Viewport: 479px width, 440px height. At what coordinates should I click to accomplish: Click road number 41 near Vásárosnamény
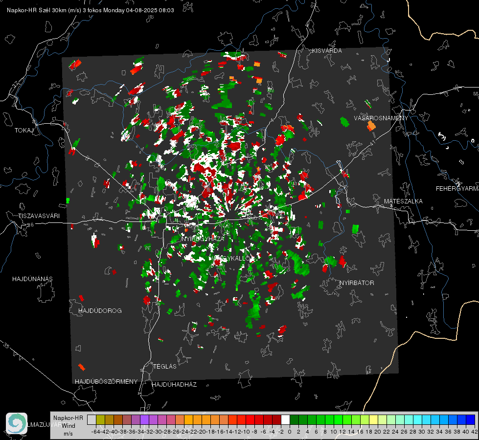(372, 142)
